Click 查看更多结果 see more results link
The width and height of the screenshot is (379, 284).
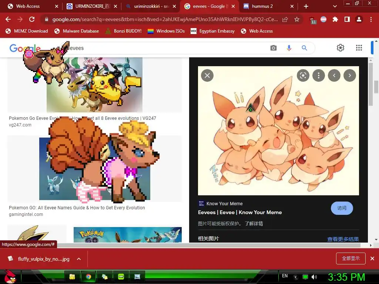coord(343,239)
